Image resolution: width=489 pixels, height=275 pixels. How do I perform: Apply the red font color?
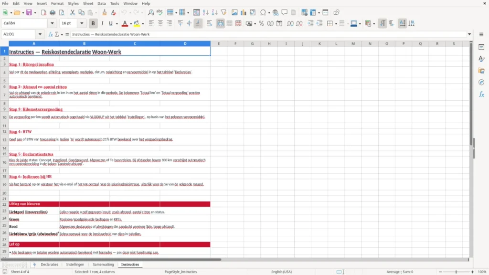125,23
